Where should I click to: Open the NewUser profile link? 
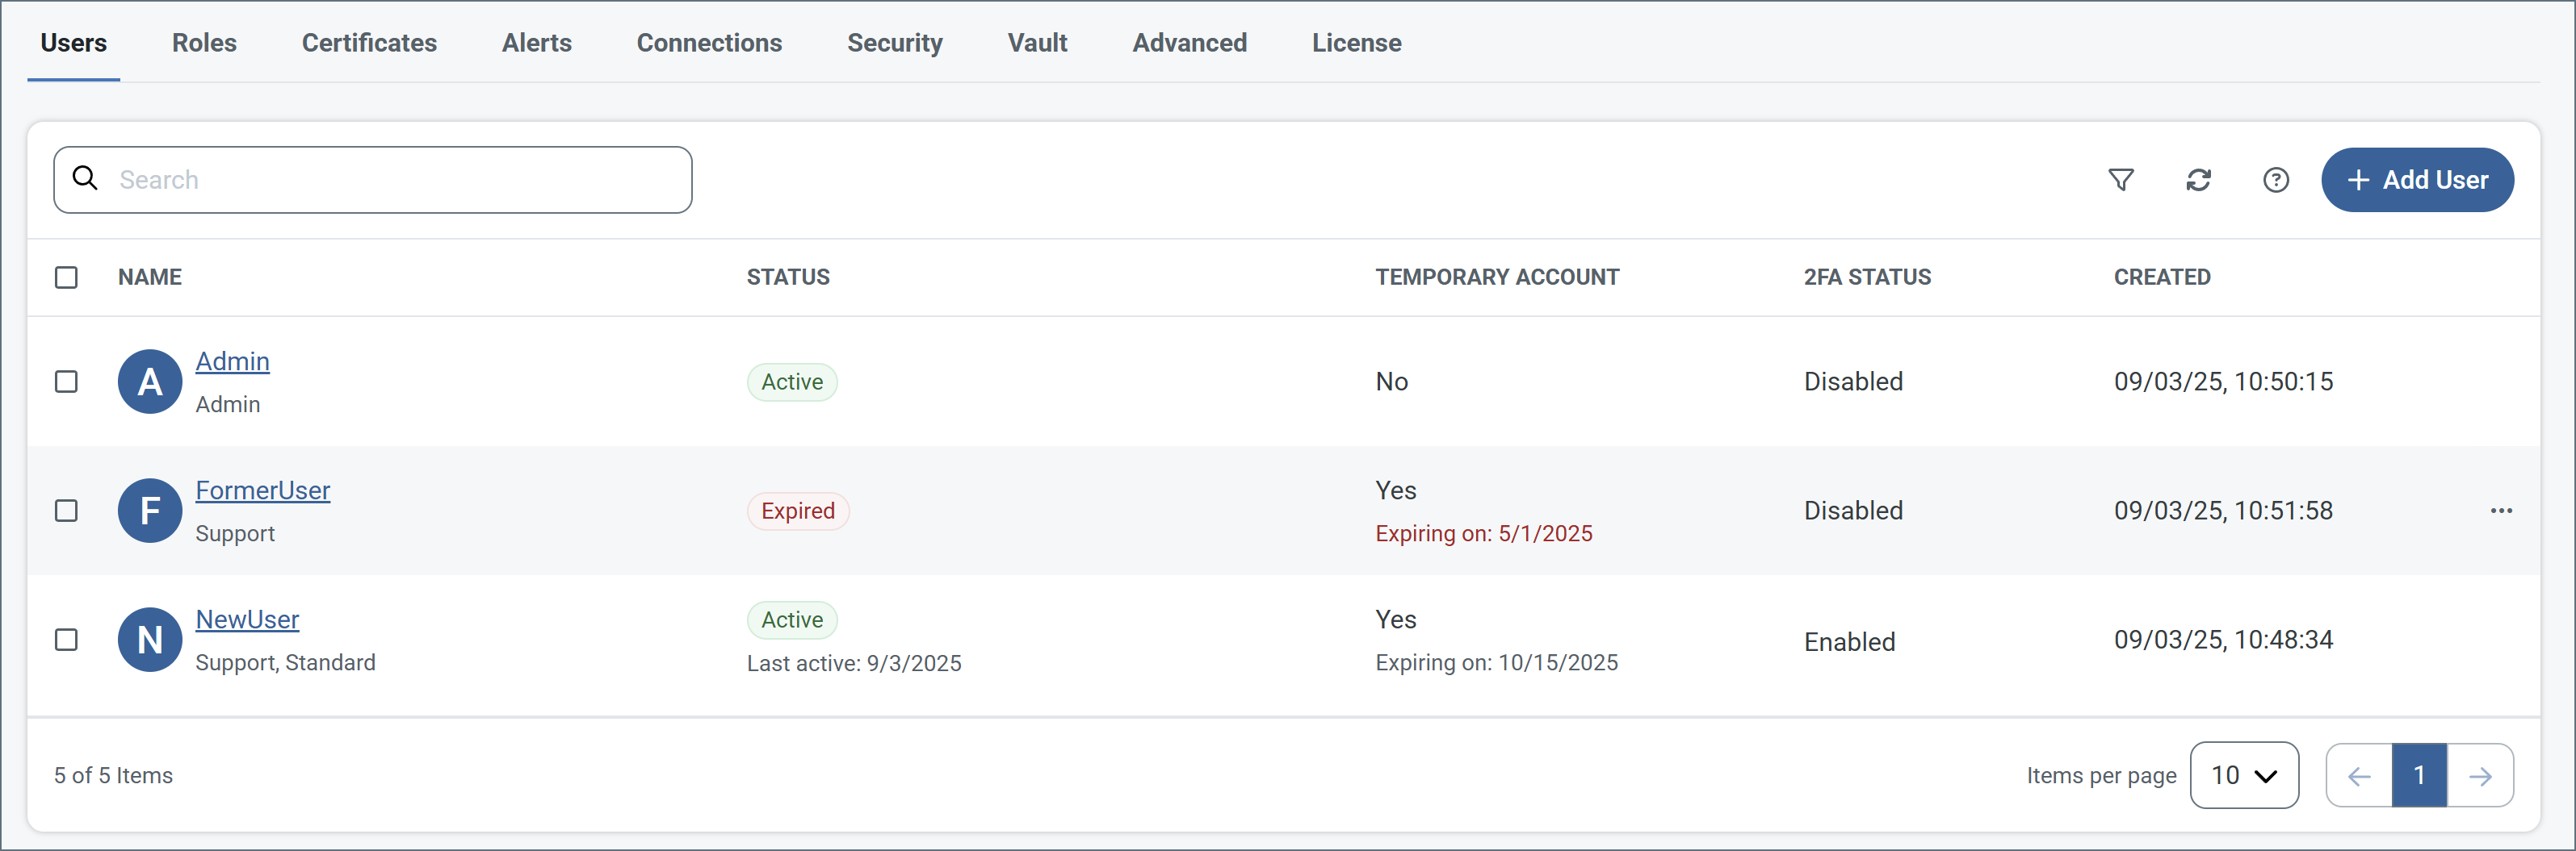247,619
